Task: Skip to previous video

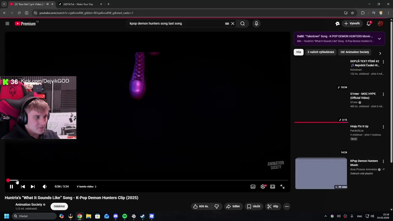Action: tap(23, 187)
